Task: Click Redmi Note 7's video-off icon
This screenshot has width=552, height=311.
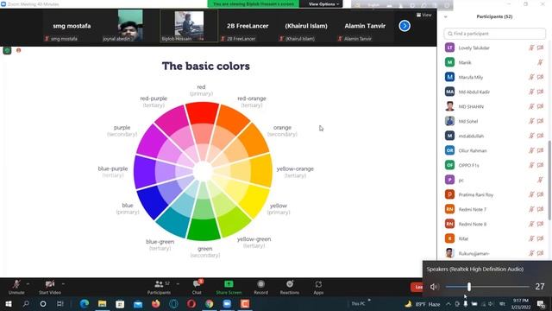Action: pyautogui.click(x=541, y=209)
